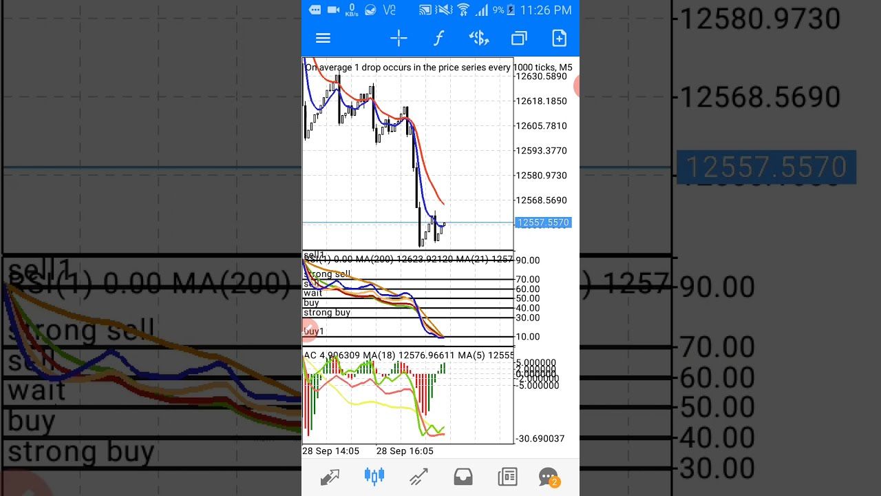Tap the 'strong buy' level line label
The width and height of the screenshot is (881, 496).
click(x=327, y=312)
